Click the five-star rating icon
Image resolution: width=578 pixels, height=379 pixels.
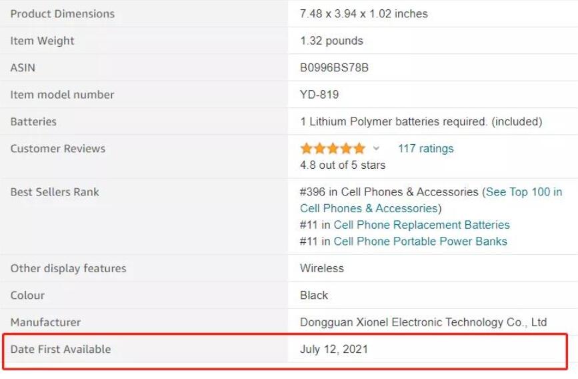333,148
